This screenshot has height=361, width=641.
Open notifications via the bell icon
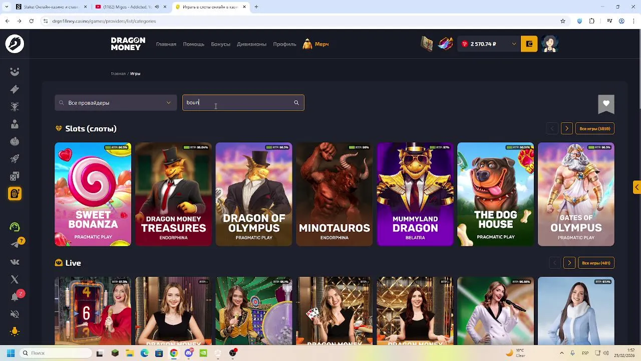click(x=15, y=297)
